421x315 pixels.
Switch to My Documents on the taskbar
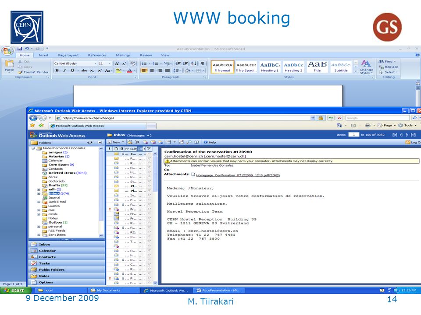coord(114,290)
